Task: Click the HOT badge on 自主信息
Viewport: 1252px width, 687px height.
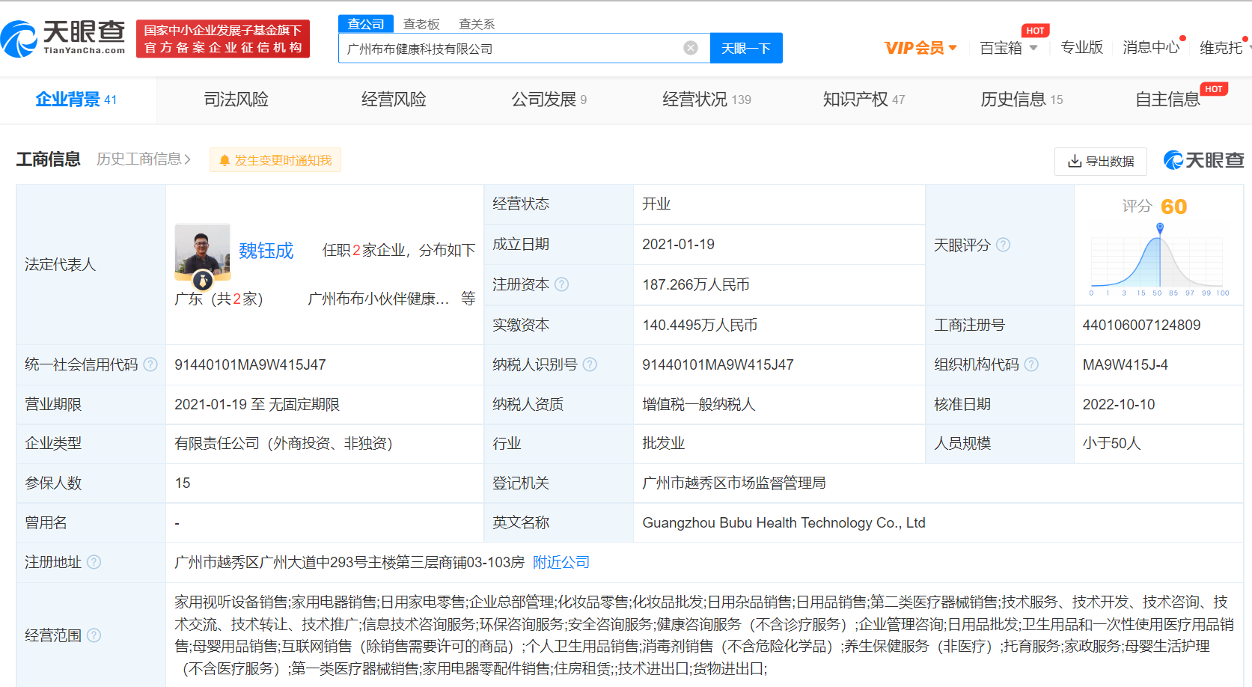Action: (x=1214, y=89)
